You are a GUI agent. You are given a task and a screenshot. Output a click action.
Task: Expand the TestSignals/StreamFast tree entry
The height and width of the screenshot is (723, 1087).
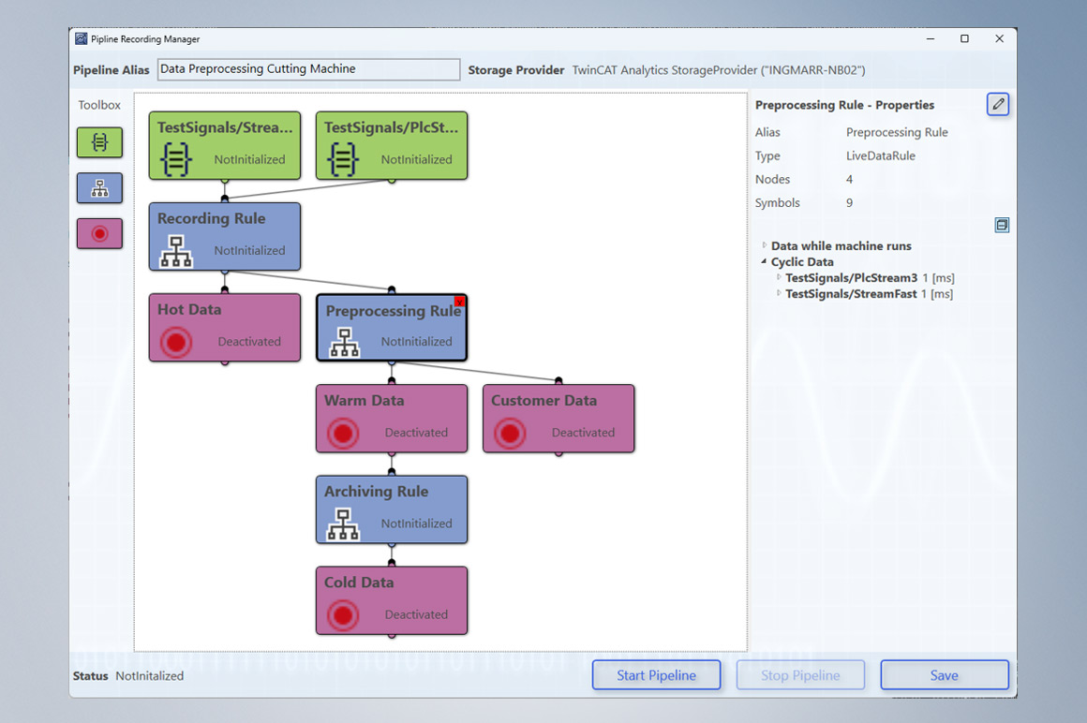pyautogui.click(x=779, y=293)
